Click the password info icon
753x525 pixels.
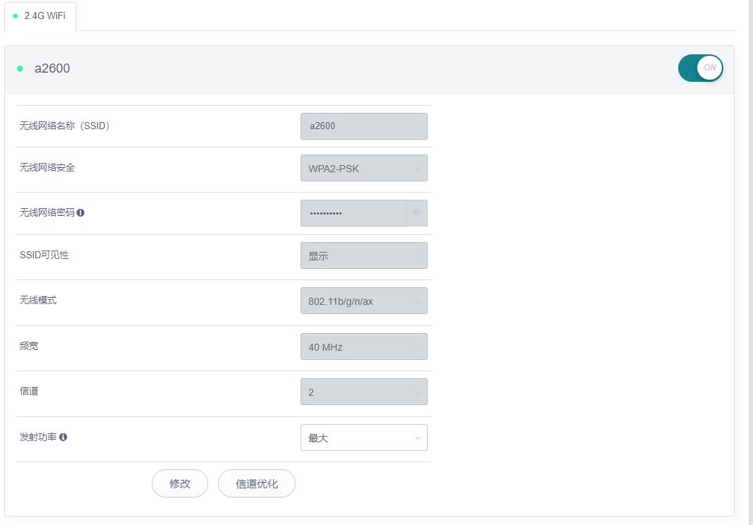pos(80,212)
